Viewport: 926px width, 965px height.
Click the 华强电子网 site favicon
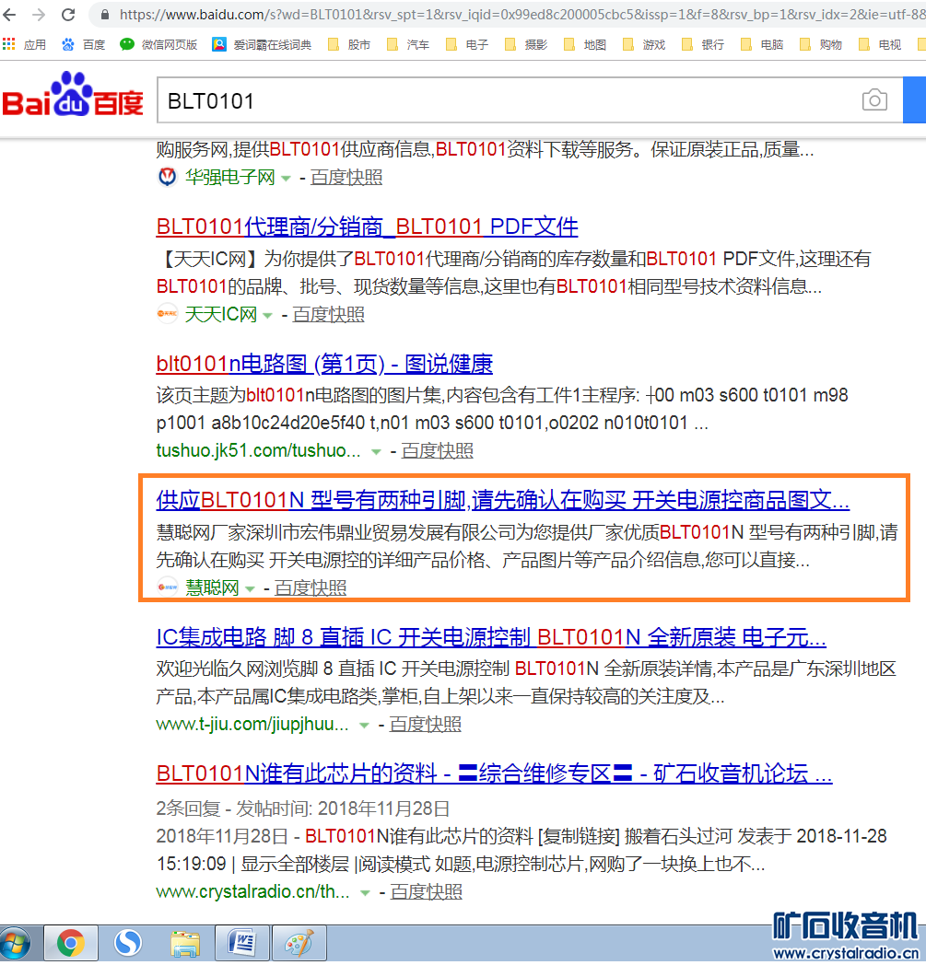pos(167,177)
